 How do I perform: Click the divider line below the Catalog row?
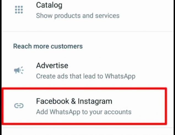[x=88, y=31]
